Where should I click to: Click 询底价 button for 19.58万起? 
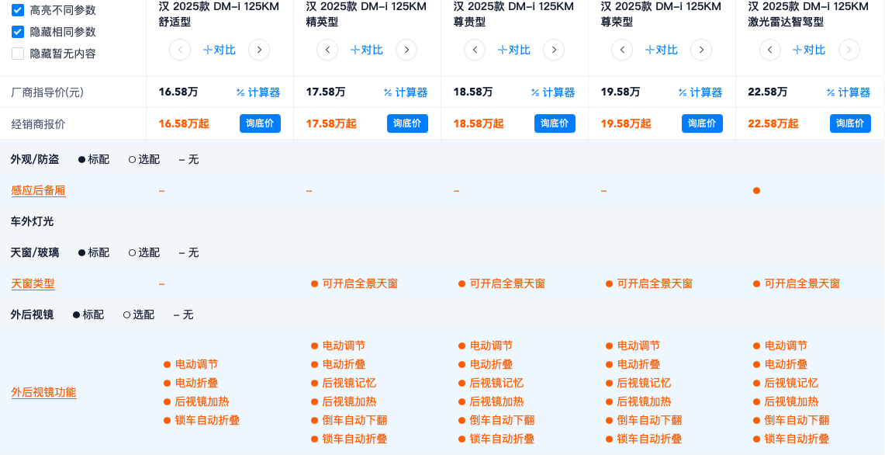(702, 123)
